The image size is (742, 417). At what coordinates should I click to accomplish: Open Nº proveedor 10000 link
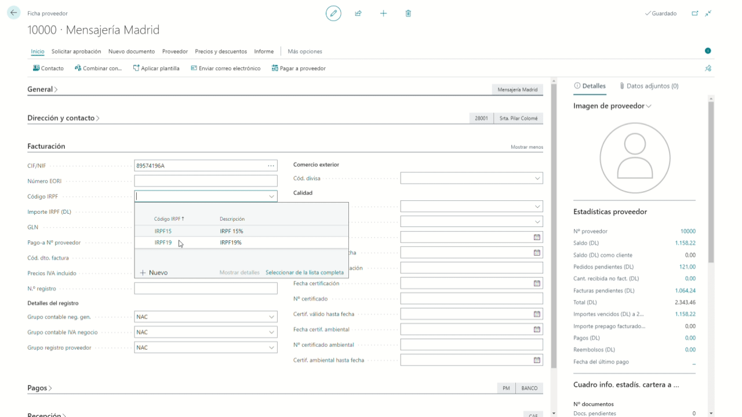pyautogui.click(x=688, y=231)
